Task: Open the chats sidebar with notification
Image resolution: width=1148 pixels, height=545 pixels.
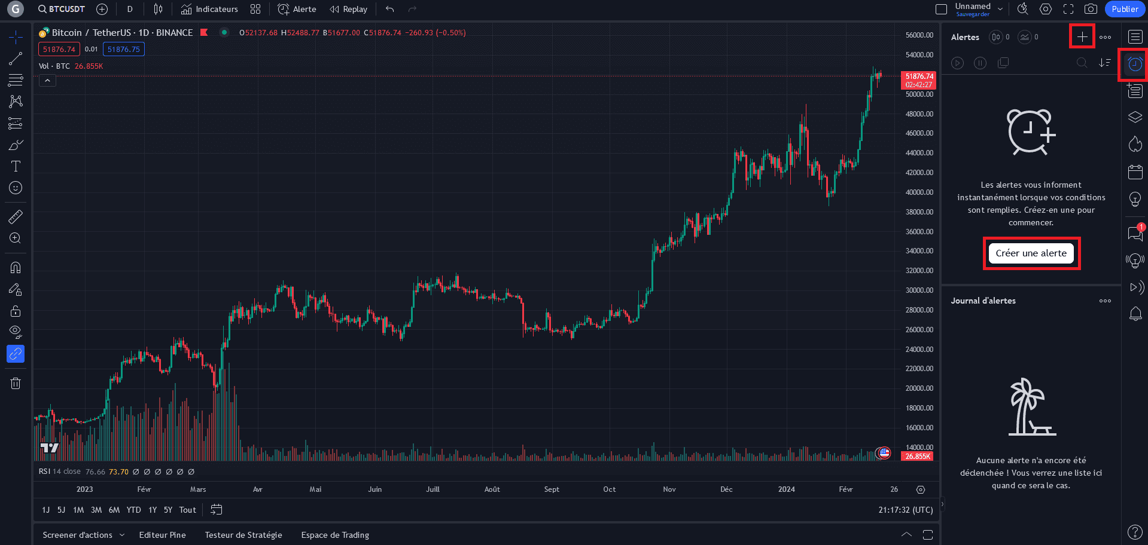Action: click(x=1135, y=232)
